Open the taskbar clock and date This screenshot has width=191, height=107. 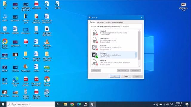click(x=179, y=104)
